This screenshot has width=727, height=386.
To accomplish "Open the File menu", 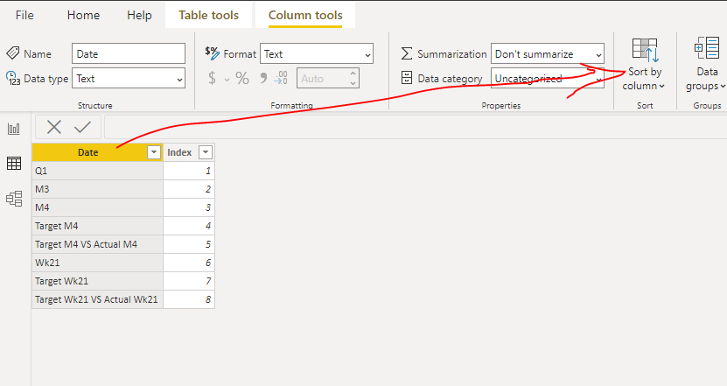I will [x=24, y=15].
